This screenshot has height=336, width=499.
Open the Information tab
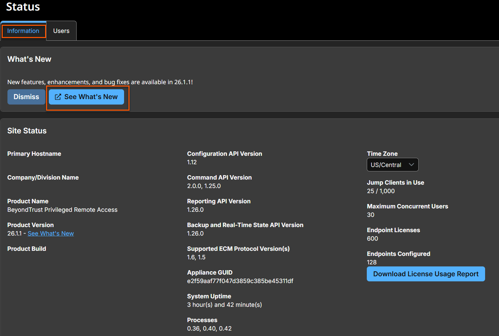click(23, 31)
